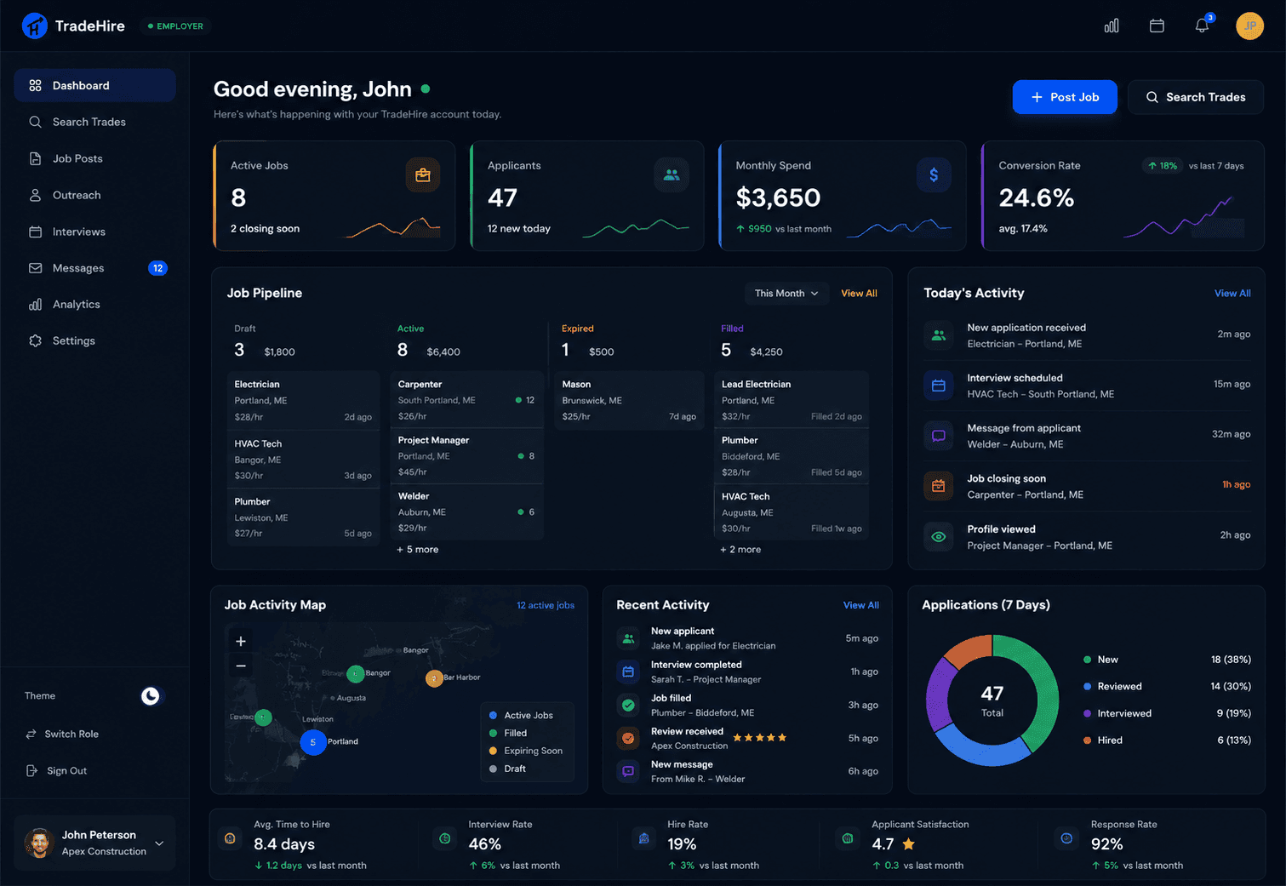Click the New legend color dot
This screenshot has width=1286, height=886.
[x=1087, y=660]
